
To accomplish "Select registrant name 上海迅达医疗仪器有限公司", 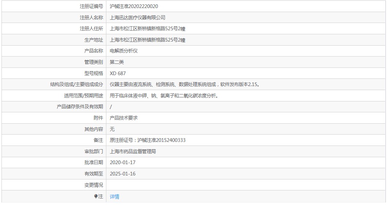I will click(137, 18).
